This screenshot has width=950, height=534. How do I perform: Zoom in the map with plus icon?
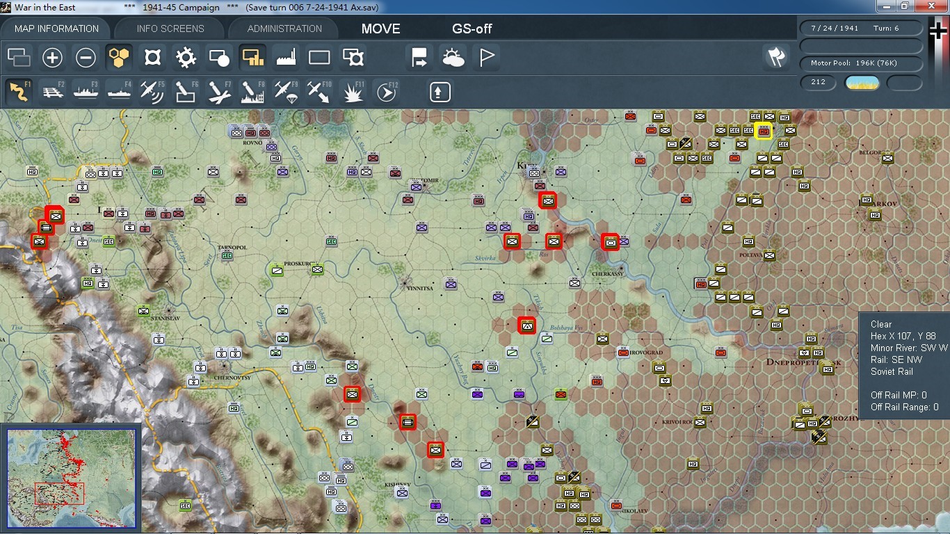tap(52, 58)
